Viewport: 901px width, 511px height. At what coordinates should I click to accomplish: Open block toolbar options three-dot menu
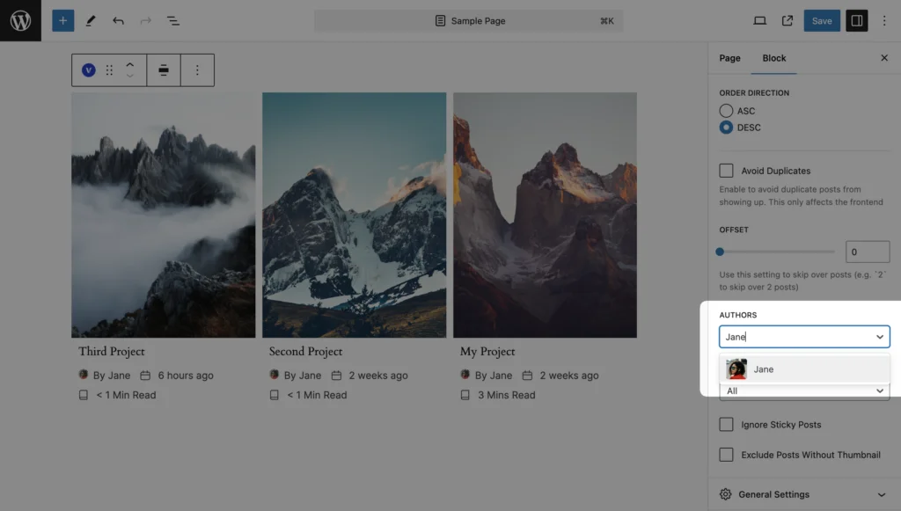197,70
